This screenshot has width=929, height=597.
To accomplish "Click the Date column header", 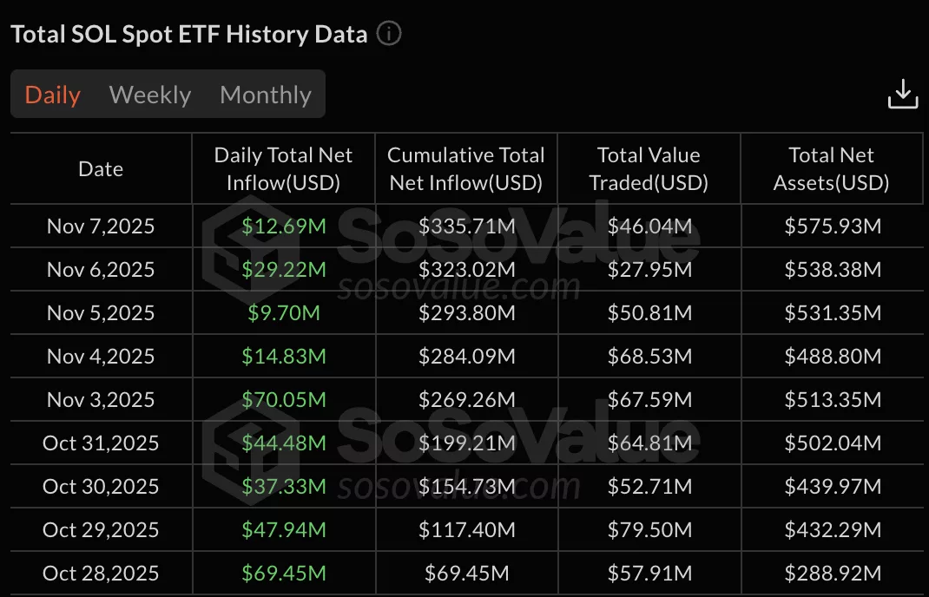I will click(x=100, y=168).
